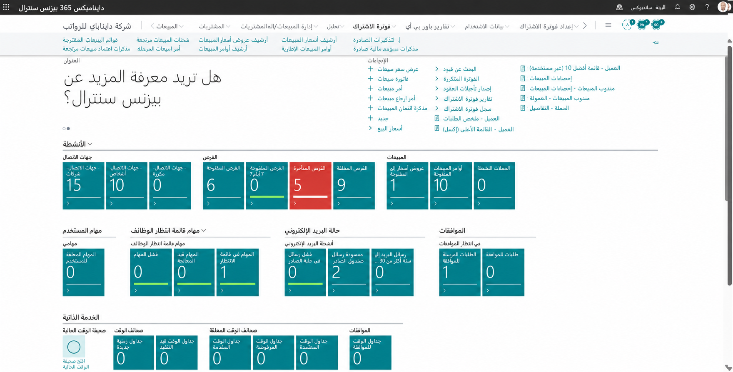Click report icon beside العميل - القائمة الأعلى (إكسل)
The width and height of the screenshot is (733, 372).
coord(436,129)
